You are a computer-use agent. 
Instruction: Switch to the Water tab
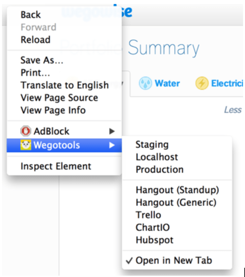[x=167, y=83]
